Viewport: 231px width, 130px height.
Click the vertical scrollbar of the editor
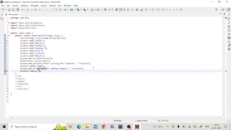[223, 66]
